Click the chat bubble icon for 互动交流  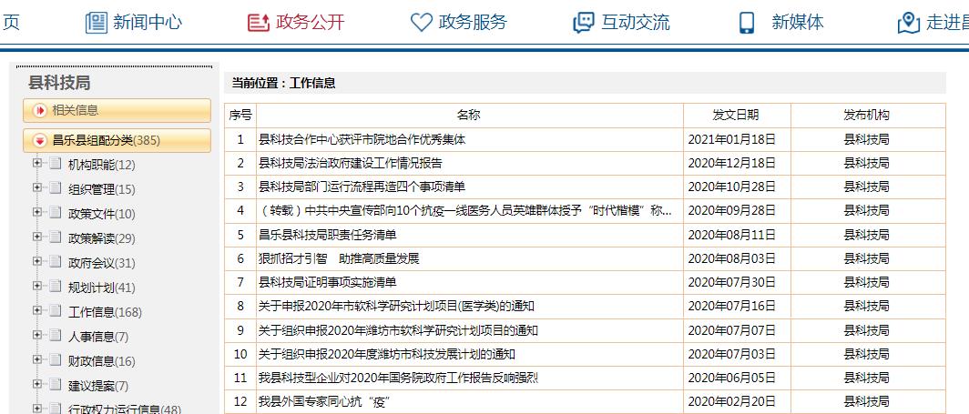click(583, 23)
